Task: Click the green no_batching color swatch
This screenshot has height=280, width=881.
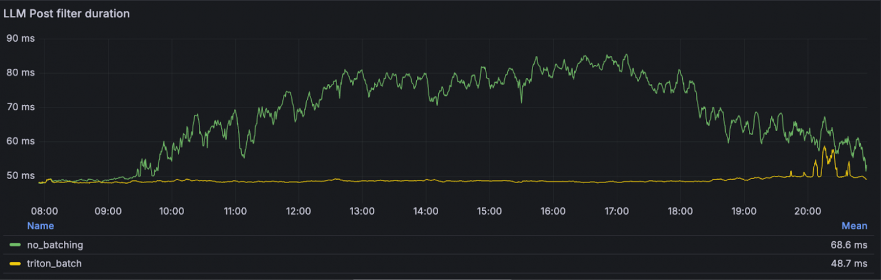Action: pyautogui.click(x=15, y=245)
